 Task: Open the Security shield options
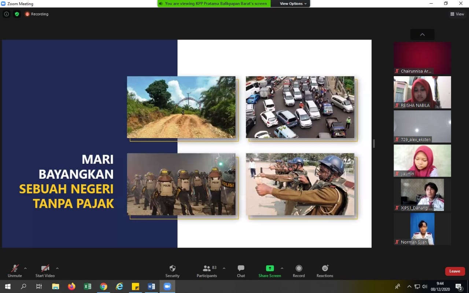pos(172,271)
